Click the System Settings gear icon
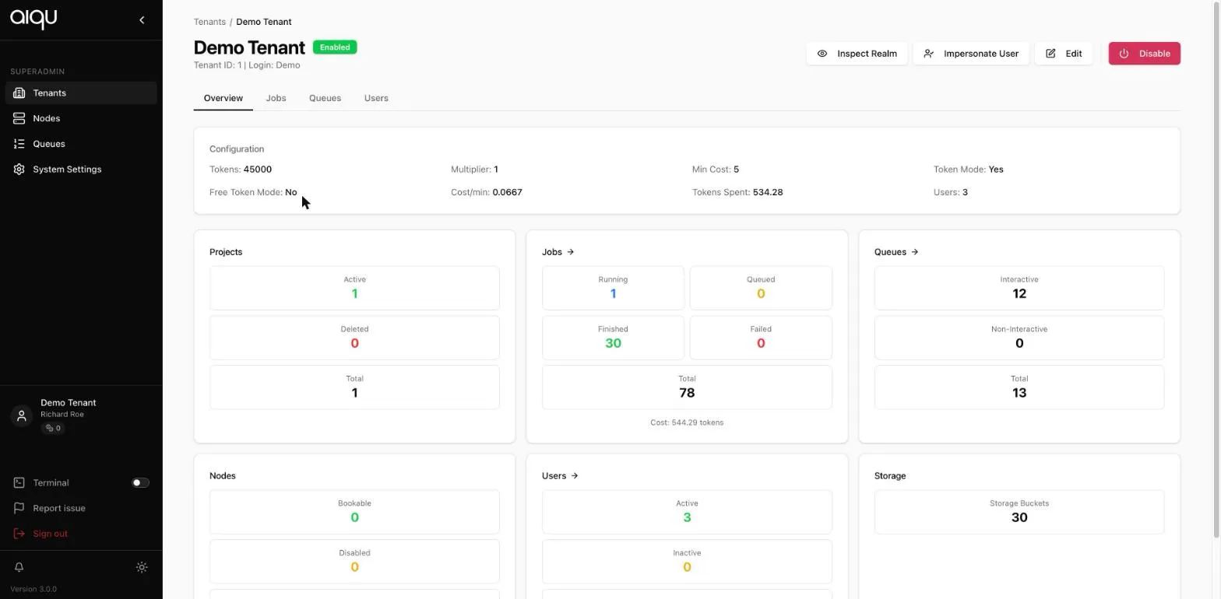The height and width of the screenshot is (599, 1221). 19,170
